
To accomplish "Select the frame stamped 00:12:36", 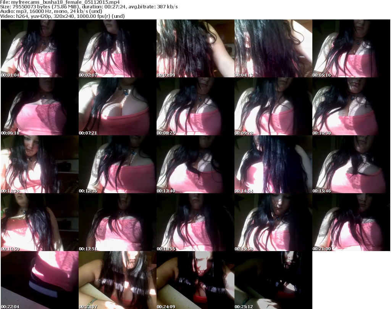I will [118, 165].
